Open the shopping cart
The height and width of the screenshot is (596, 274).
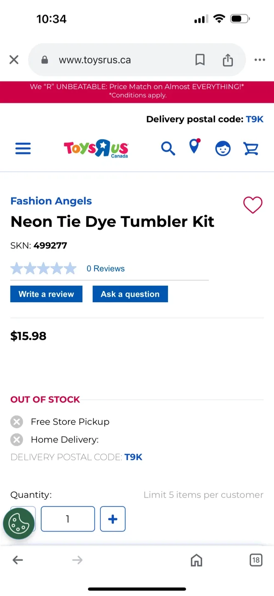251,148
